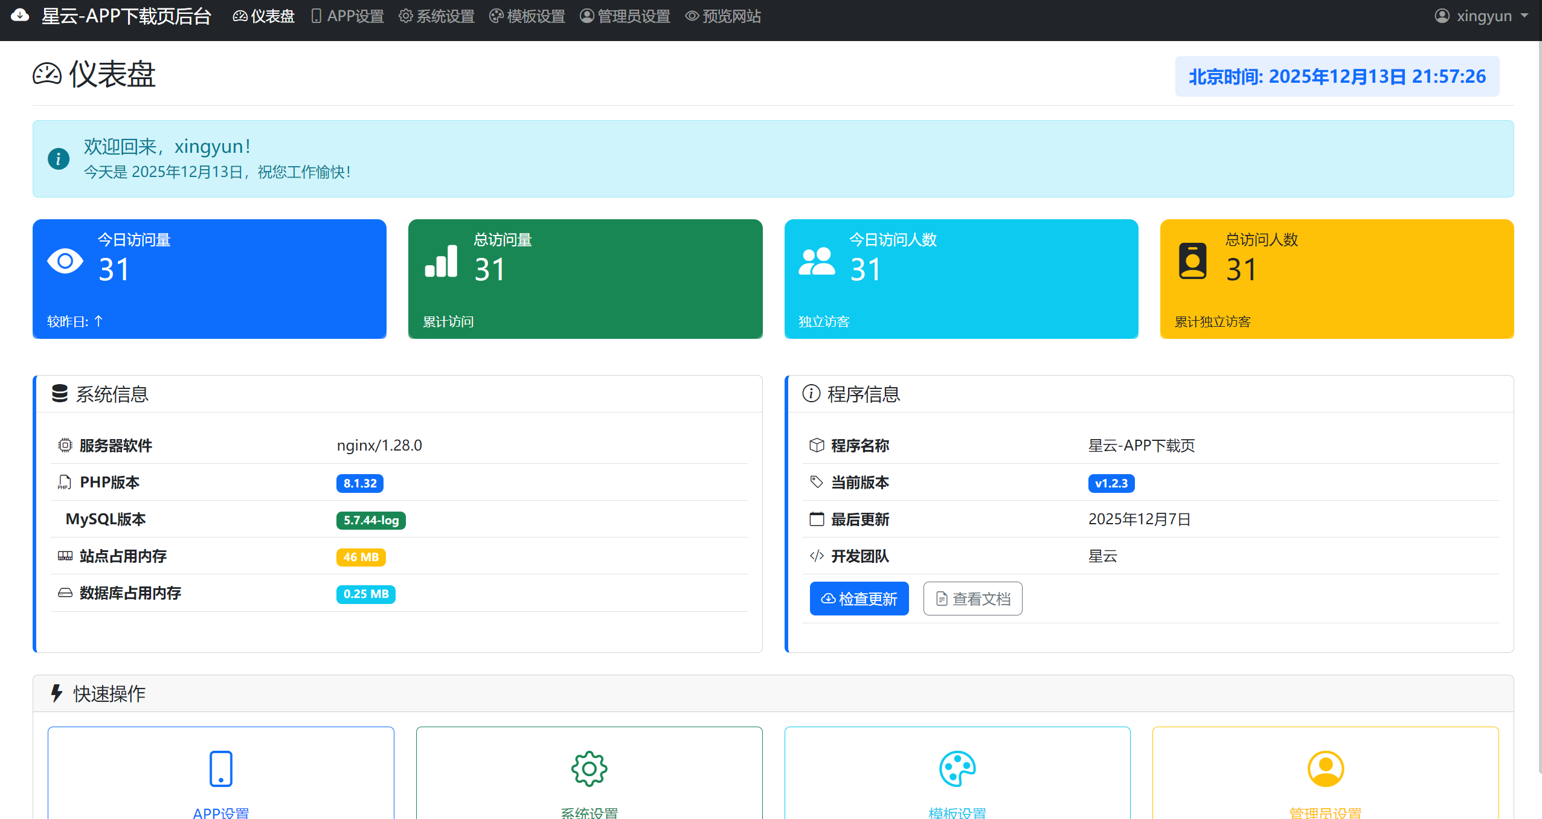Open 管理员设置 from the top navigation

pyautogui.click(x=625, y=16)
